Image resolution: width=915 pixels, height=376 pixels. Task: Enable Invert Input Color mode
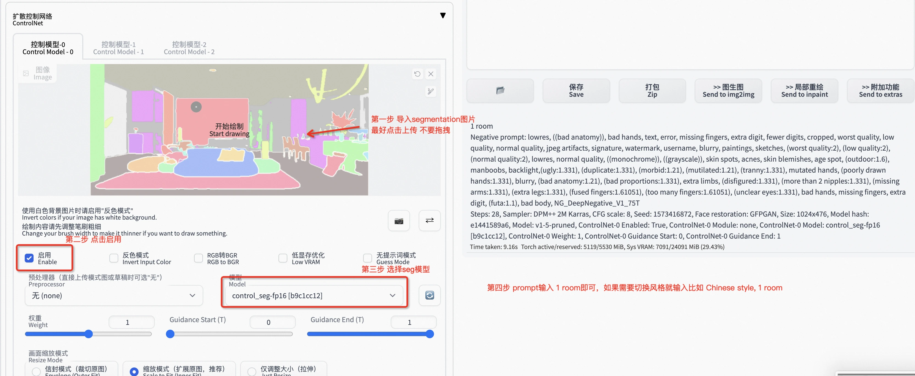click(114, 258)
